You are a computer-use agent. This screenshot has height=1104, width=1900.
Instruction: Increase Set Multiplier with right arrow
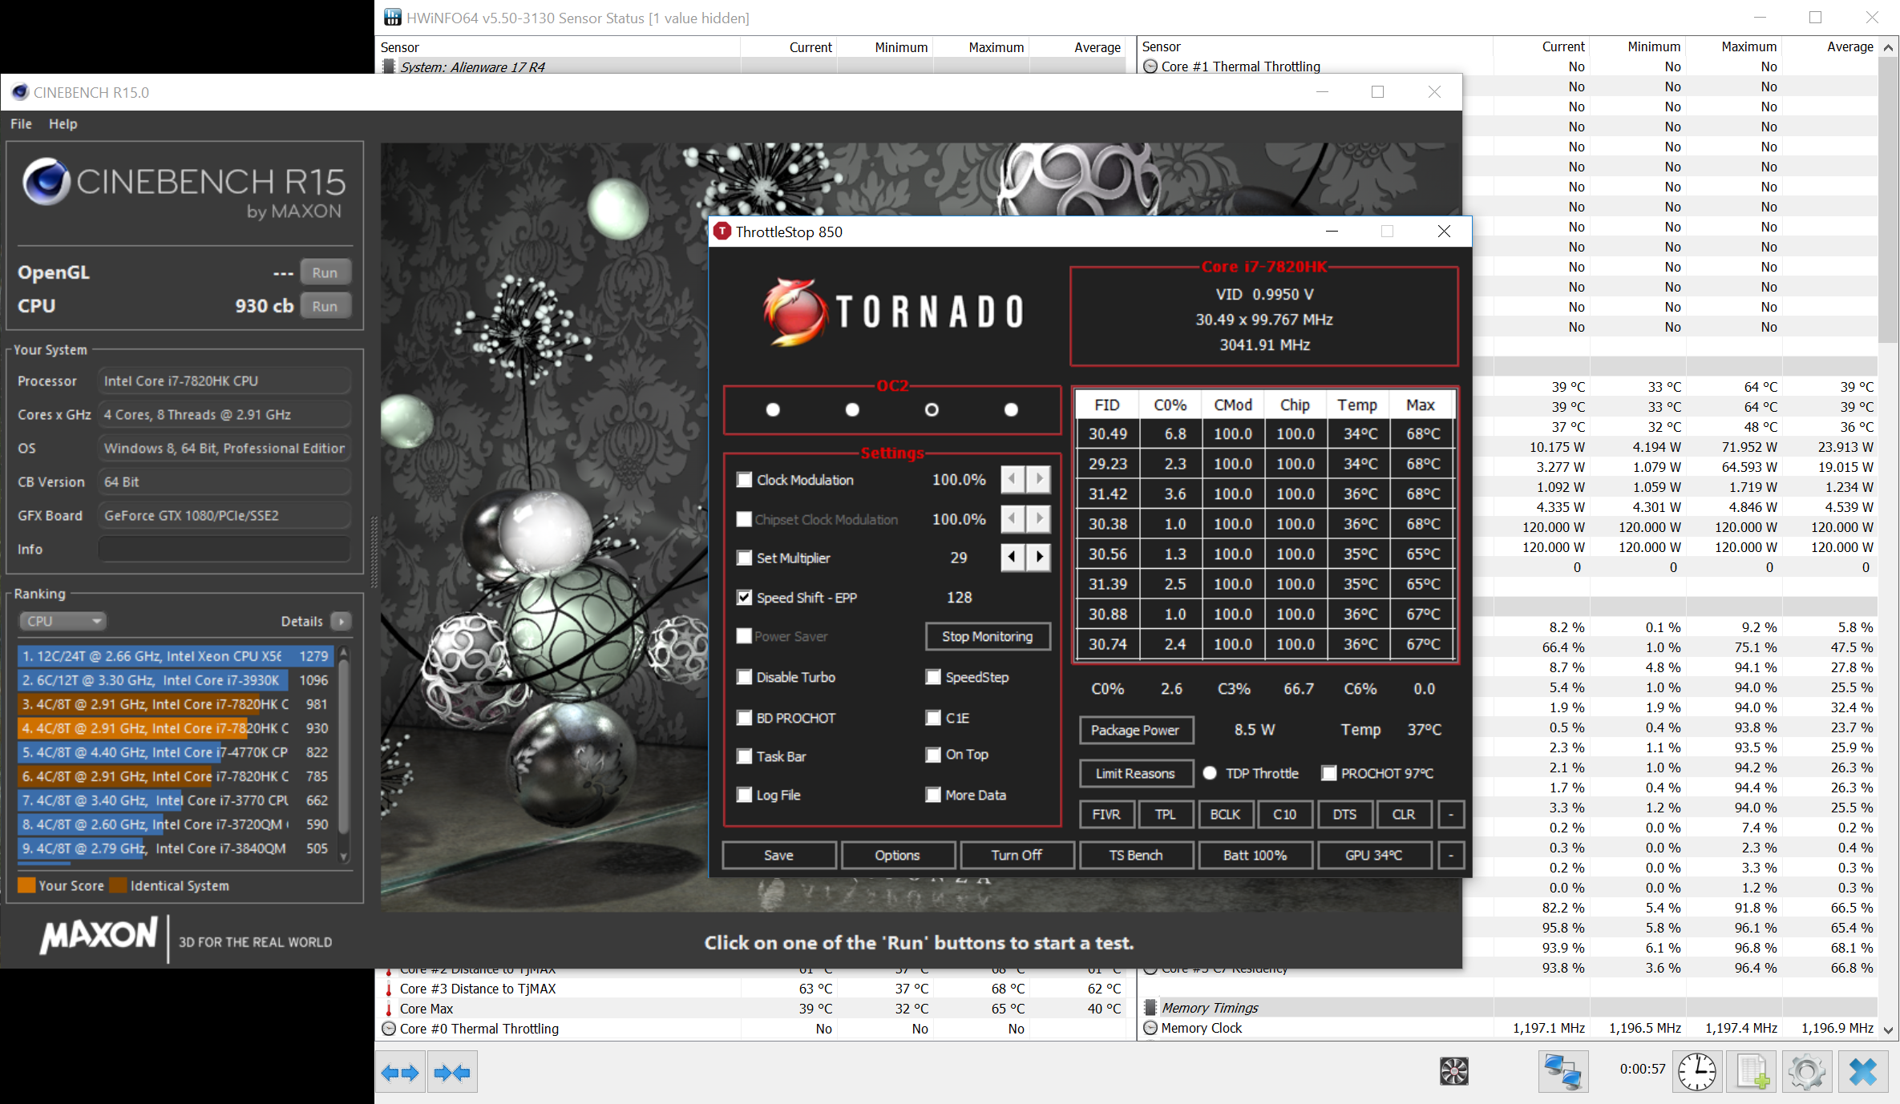pyautogui.click(x=1039, y=557)
